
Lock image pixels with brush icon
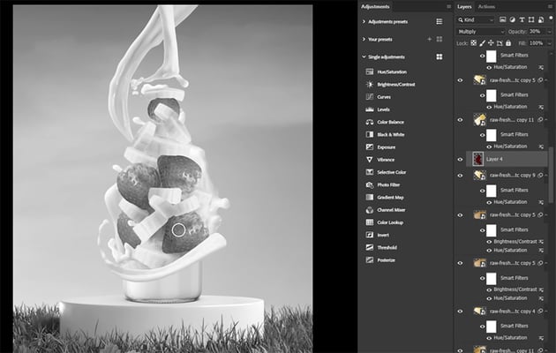coord(482,43)
